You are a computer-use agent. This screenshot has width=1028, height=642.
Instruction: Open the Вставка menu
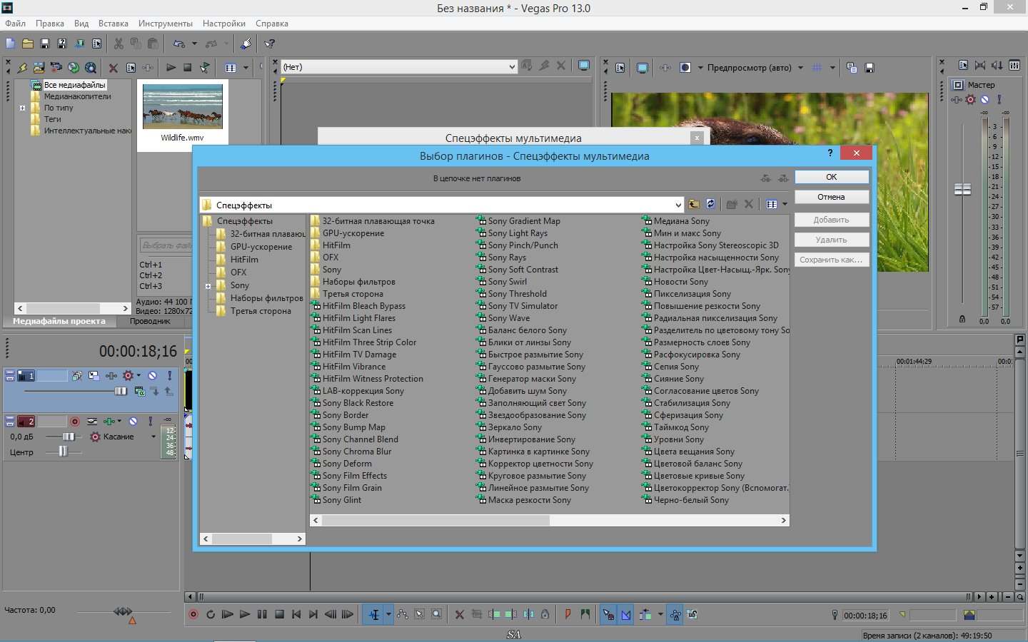tap(113, 24)
